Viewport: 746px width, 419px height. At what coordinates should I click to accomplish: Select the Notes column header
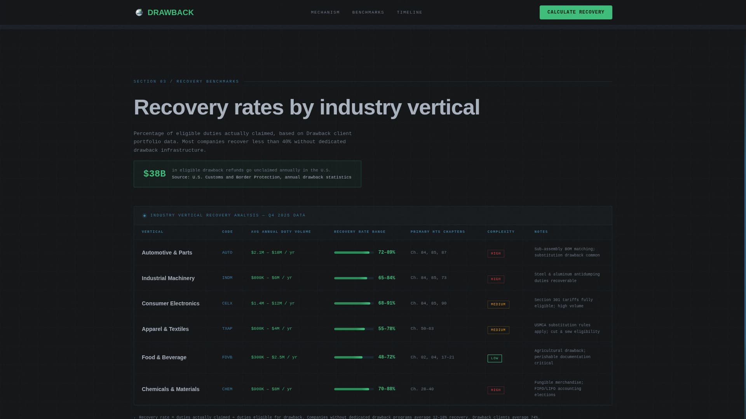(x=541, y=232)
